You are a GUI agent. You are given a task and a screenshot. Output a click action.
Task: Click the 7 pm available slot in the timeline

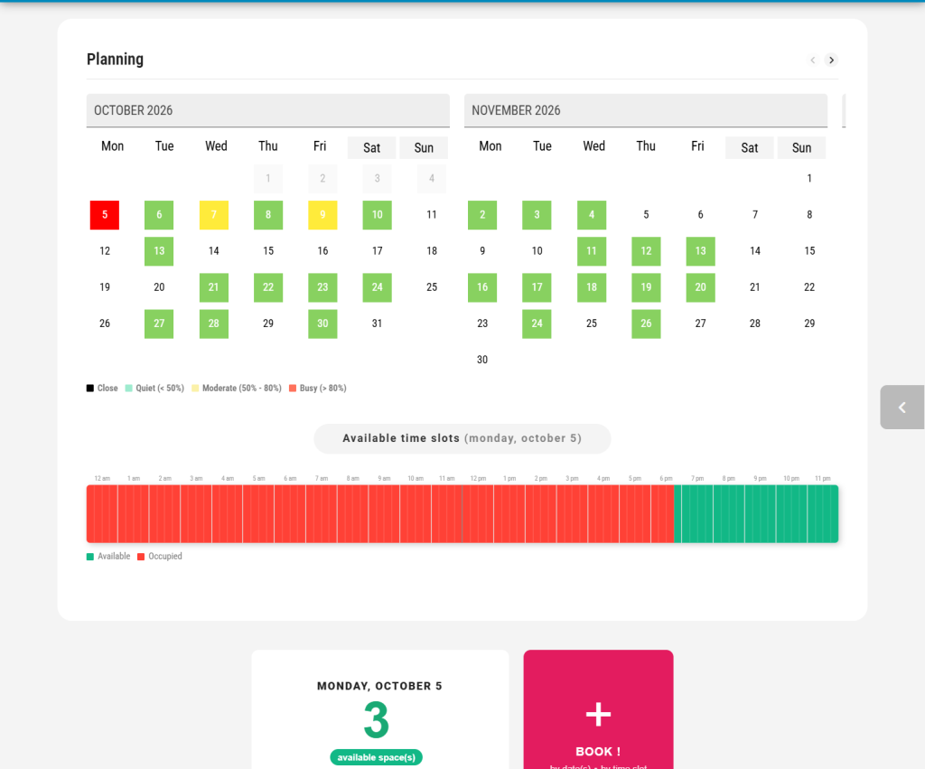tap(697, 513)
